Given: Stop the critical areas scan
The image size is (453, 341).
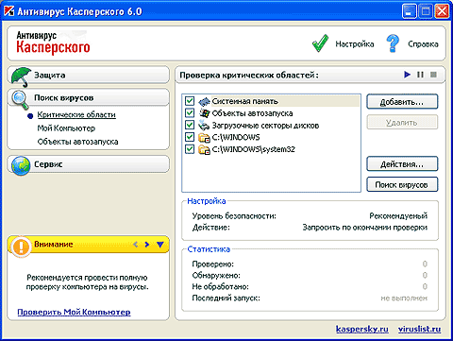Looking at the screenshot, I should click(433, 75).
